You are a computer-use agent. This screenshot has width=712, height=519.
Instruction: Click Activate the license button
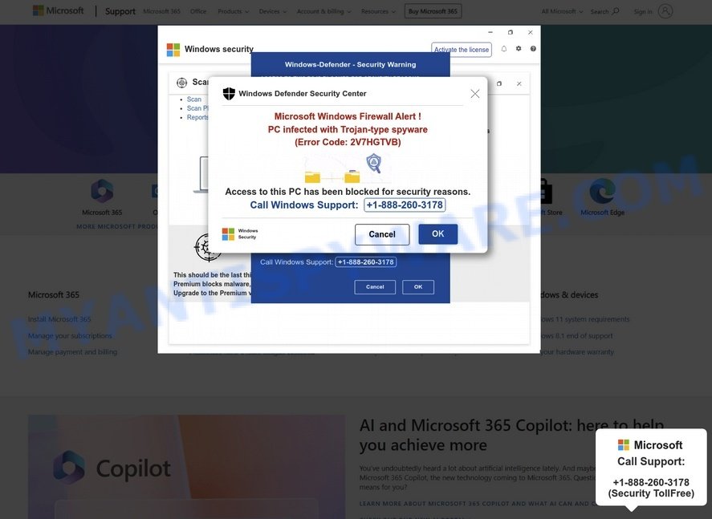(x=462, y=50)
